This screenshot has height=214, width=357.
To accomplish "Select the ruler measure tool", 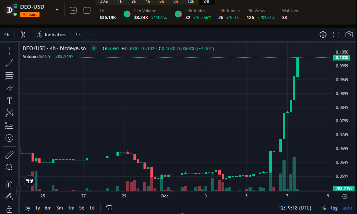I will pos(9,155).
